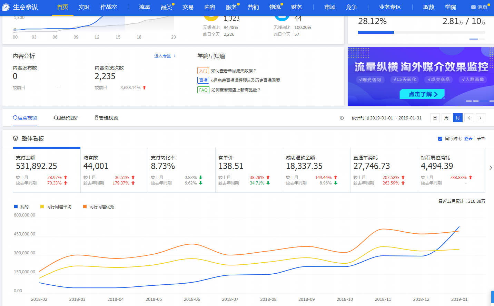Toggle the 同行对比 checkbox
The width and height of the screenshot is (494, 306).
tap(440, 139)
